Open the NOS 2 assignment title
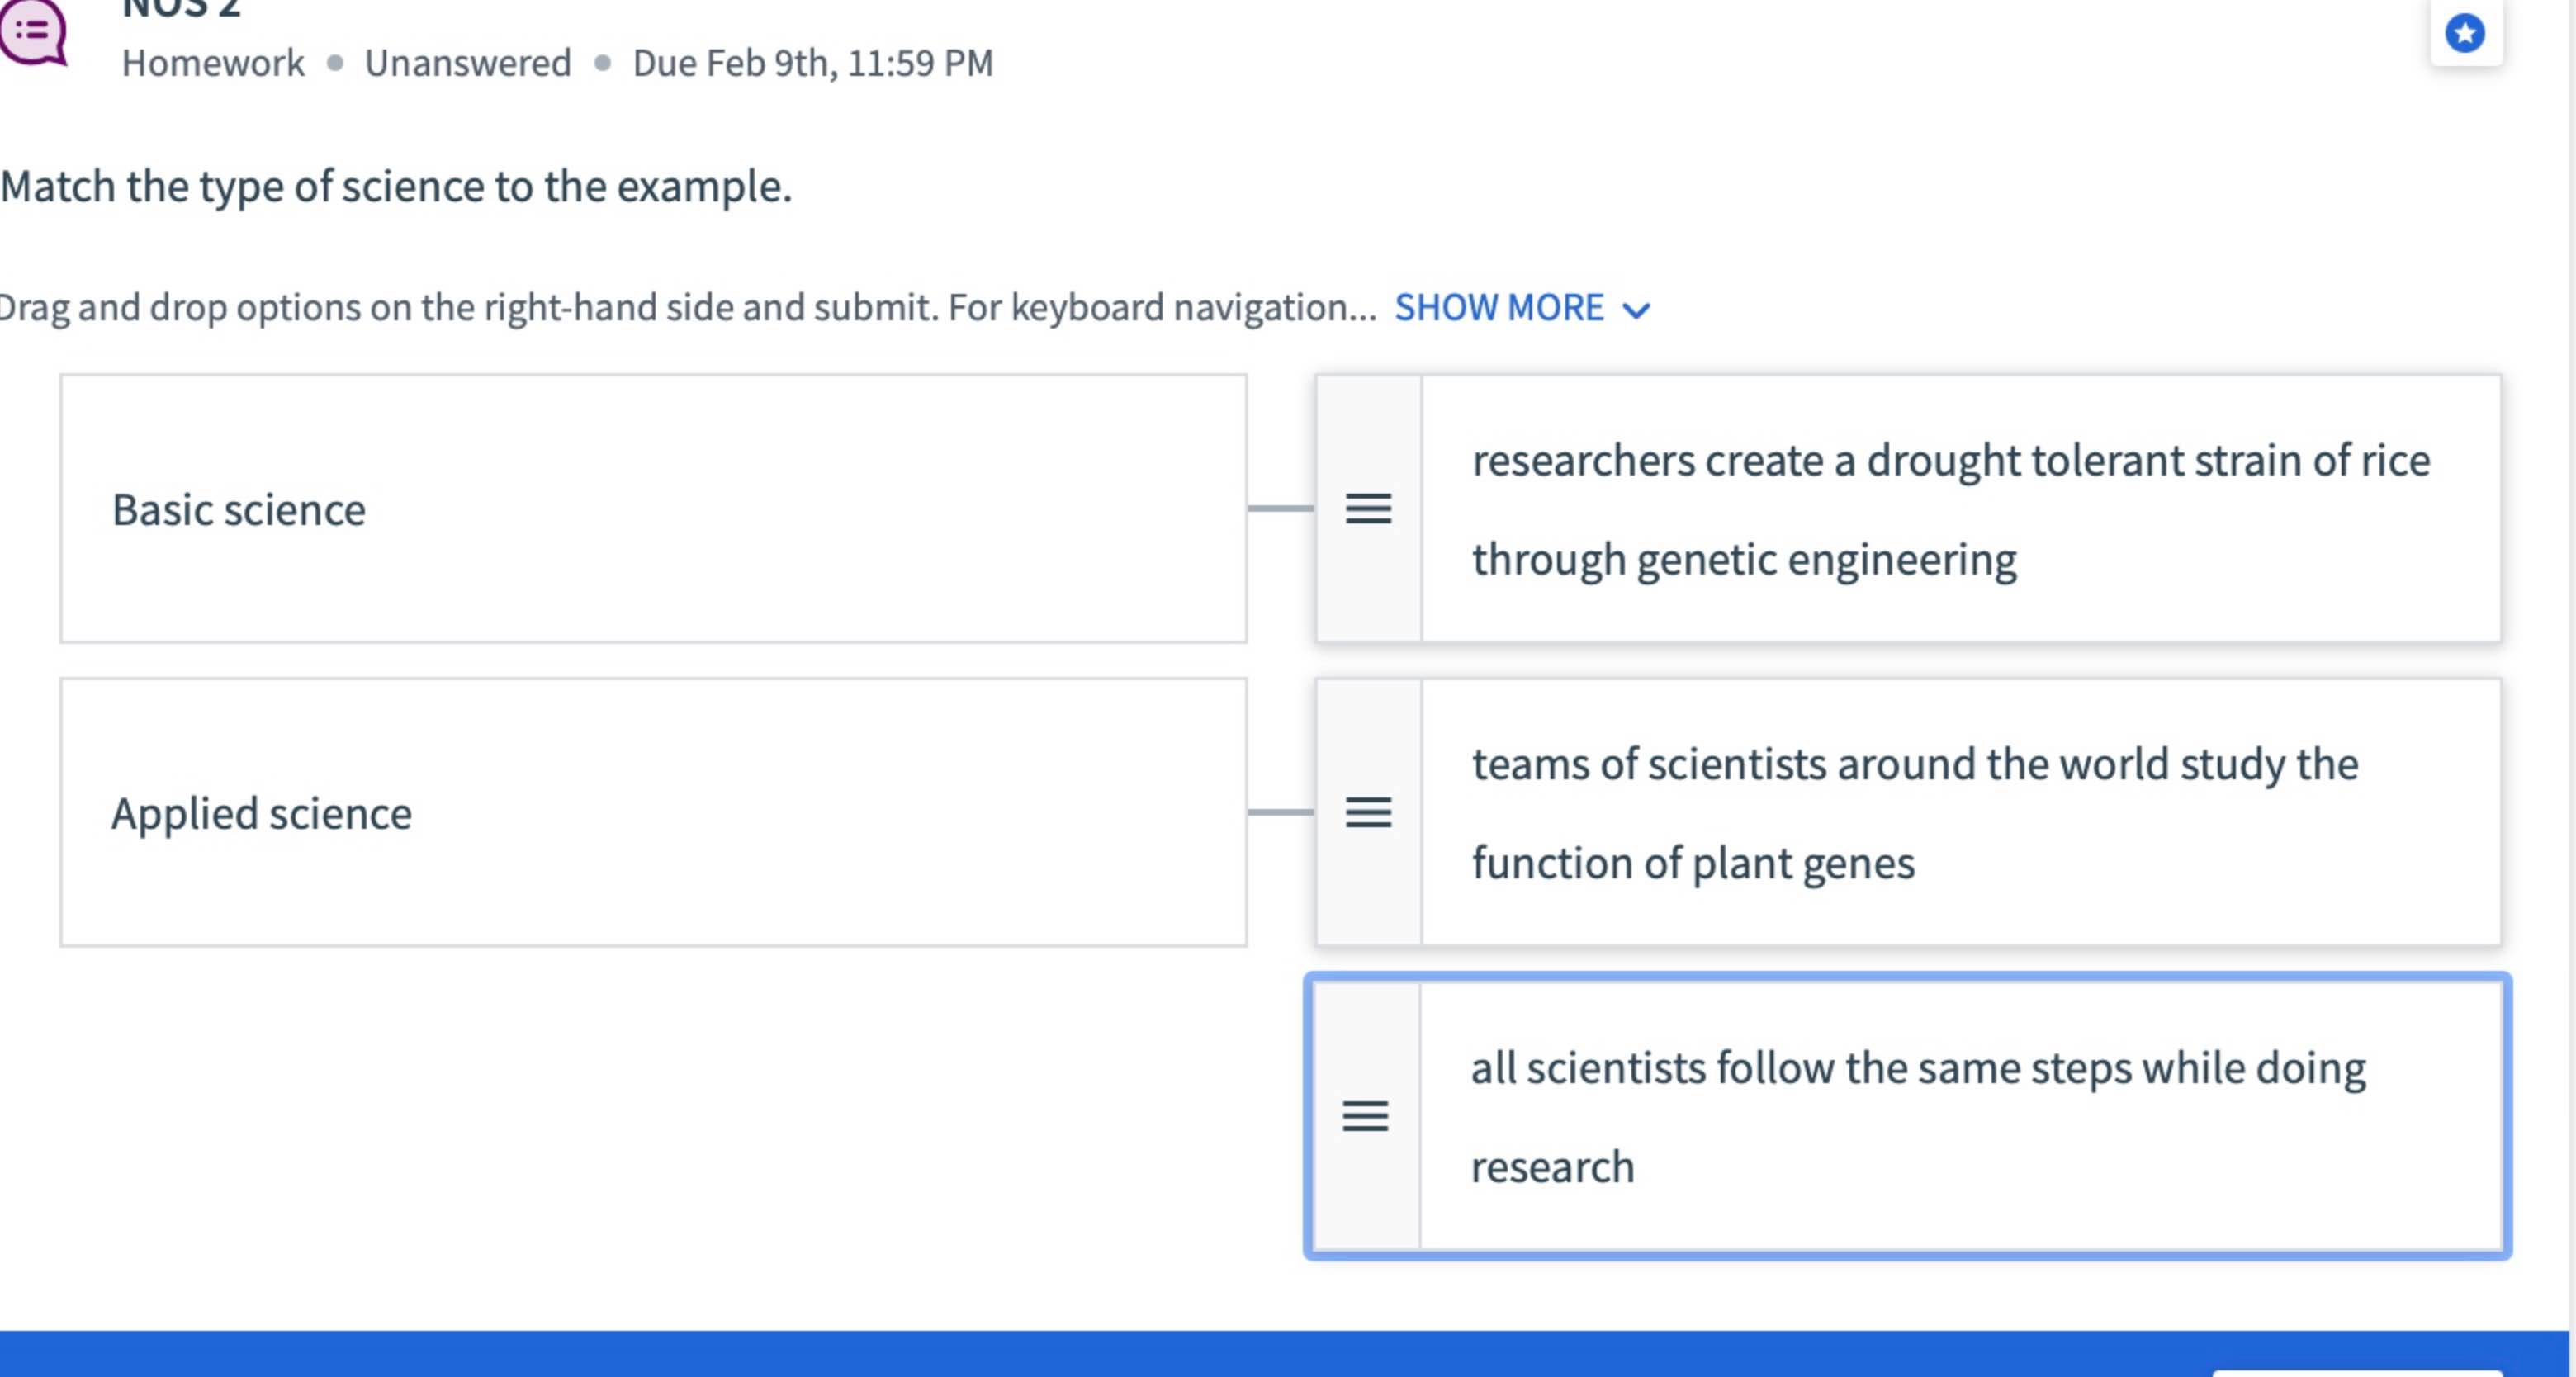 click(180, 8)
